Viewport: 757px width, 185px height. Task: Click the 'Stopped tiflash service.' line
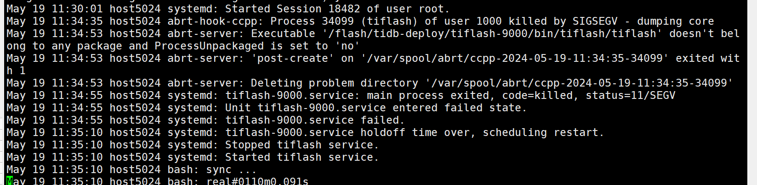click(x=302, y=145)
